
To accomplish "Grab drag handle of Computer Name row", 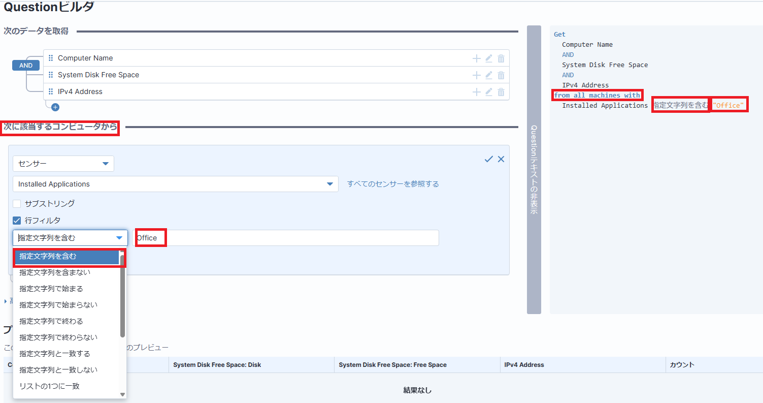I will pos(51,58).
